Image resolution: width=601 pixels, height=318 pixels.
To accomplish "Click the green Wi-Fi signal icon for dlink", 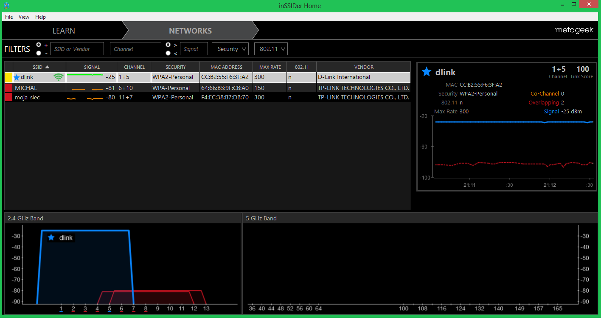I will (59, 77).
